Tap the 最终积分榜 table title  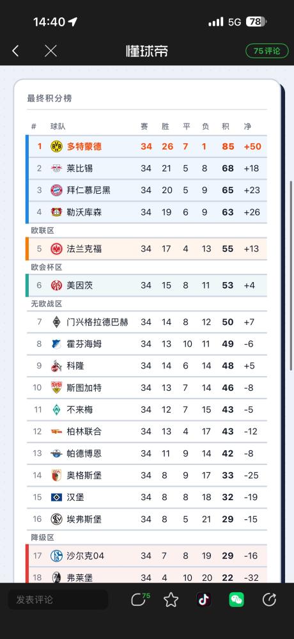pos(49,99)
